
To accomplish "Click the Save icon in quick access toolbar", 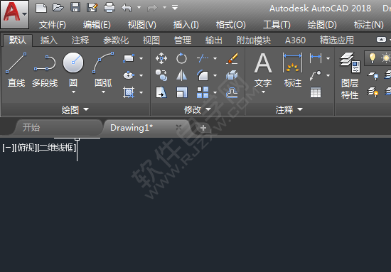I will pyautogui.click(x=75, y=8).
